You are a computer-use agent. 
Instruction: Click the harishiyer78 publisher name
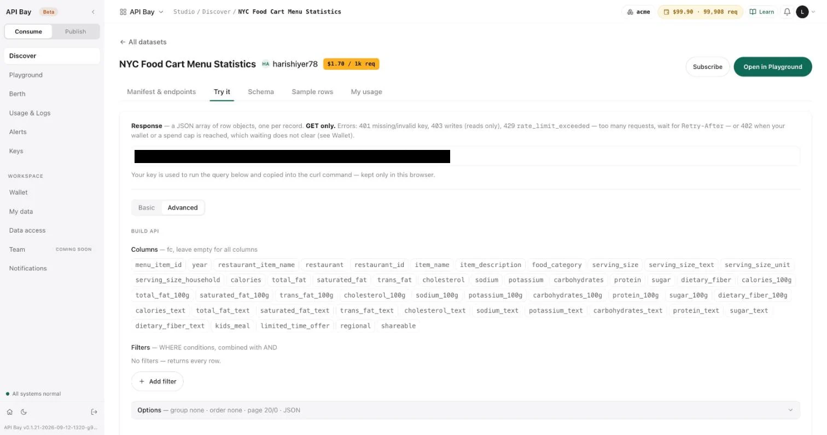(x=295, y=64)
